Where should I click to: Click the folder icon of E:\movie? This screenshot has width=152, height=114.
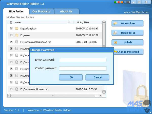pyautogui.click(x=17, y=35)
